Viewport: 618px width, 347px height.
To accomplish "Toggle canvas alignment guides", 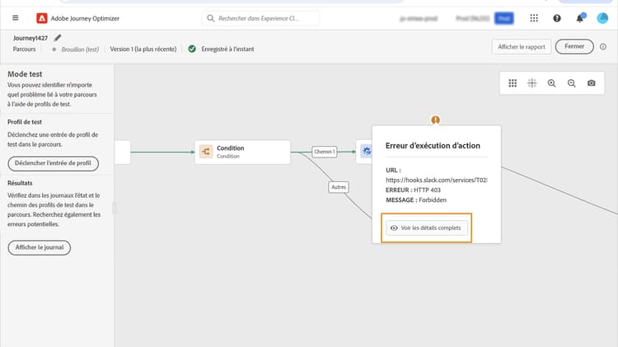I will [x=532, y=83].
